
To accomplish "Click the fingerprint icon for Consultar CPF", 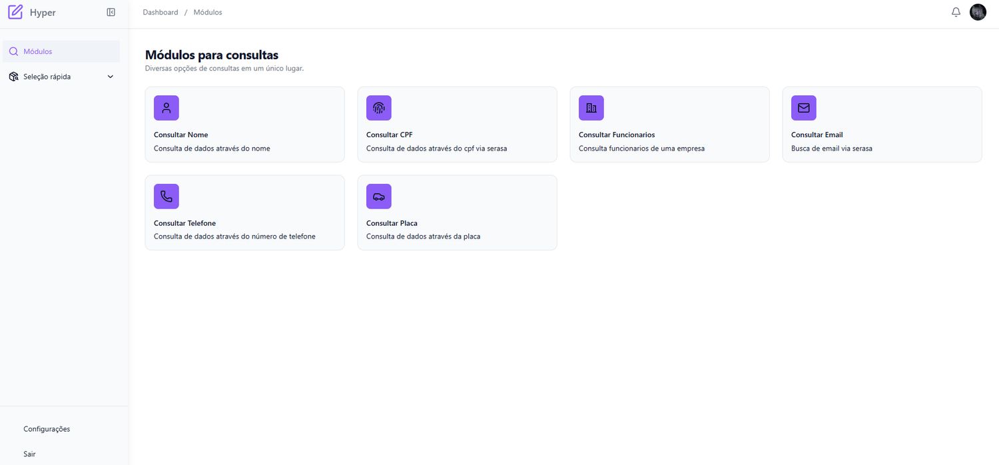I will click(379, 108).
